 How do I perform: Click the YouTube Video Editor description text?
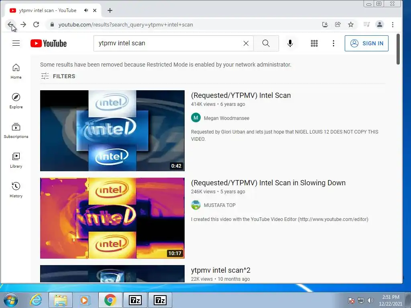coord(280,219)
